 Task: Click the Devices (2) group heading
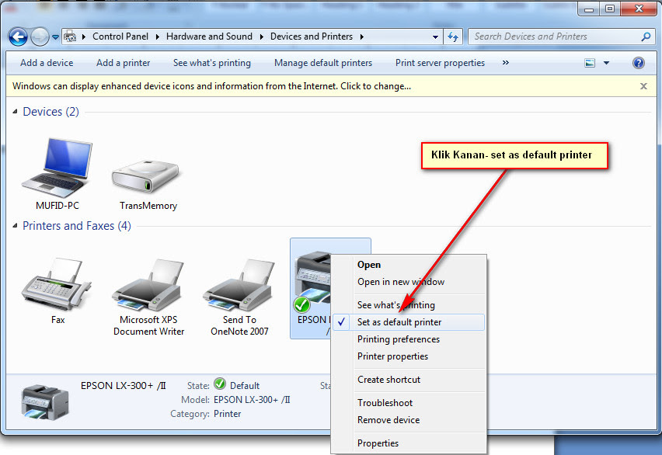51,112
